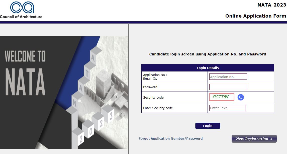Click the NATA-2023 page title

pos(272,5)
